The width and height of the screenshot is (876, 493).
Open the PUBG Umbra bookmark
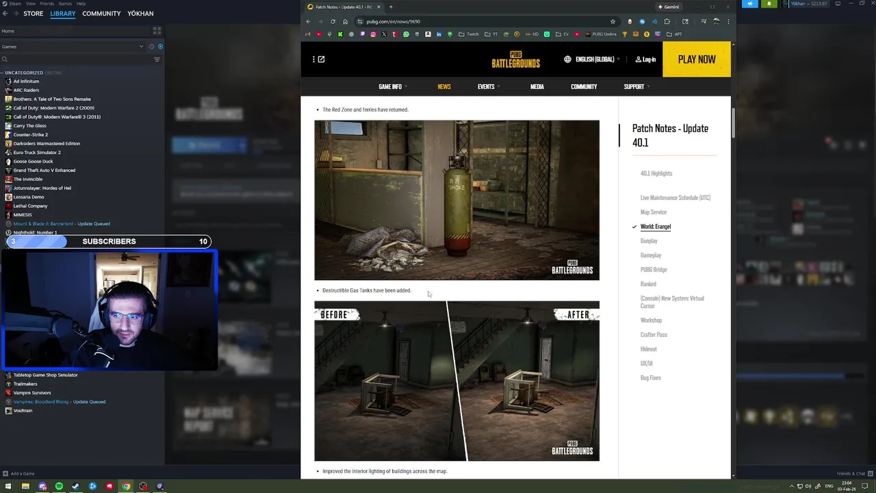point(601,34)
